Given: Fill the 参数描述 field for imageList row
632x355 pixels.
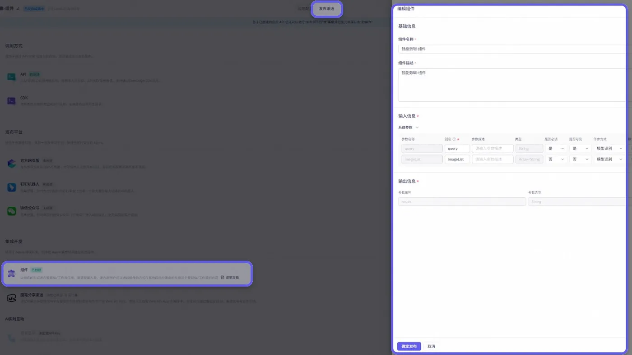Looking at the screenshot, I should point(493,159).
